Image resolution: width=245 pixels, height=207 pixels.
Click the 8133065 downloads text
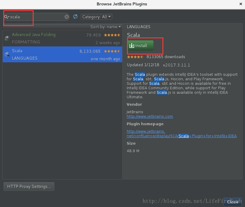tap(166, 57)
